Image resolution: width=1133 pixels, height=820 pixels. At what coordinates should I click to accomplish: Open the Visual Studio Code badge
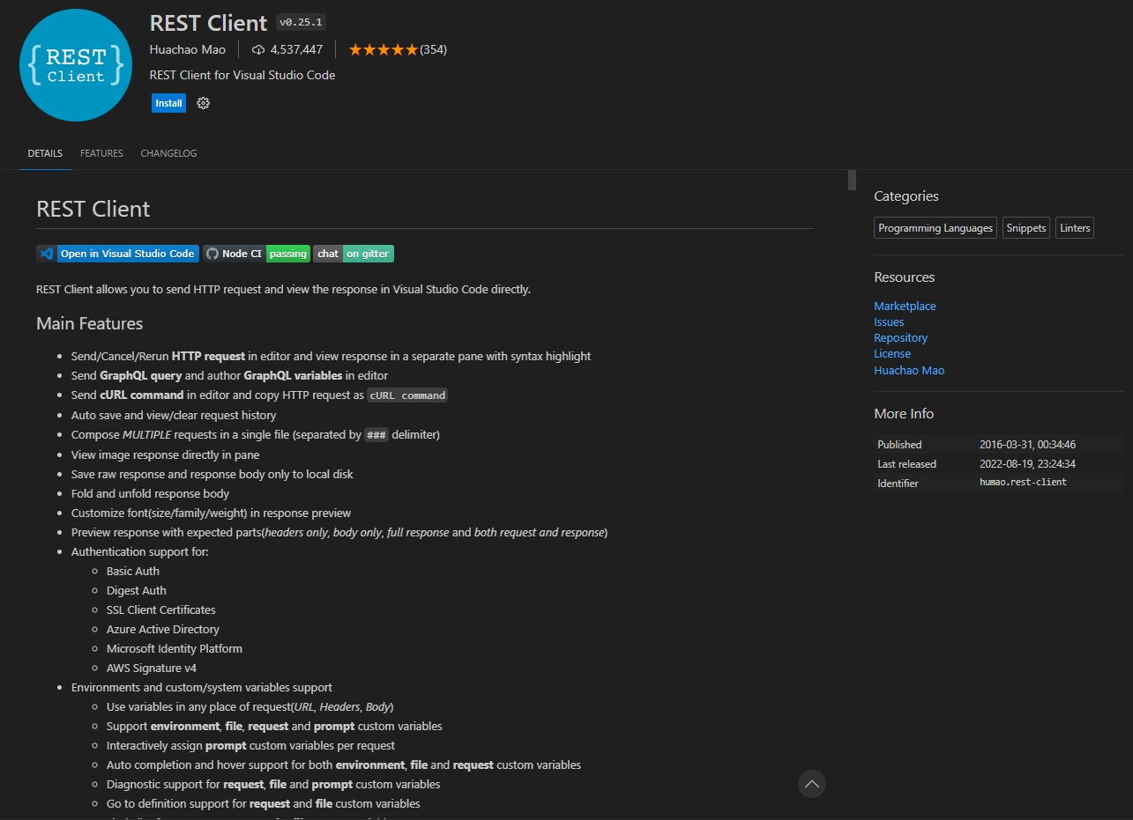117,254
